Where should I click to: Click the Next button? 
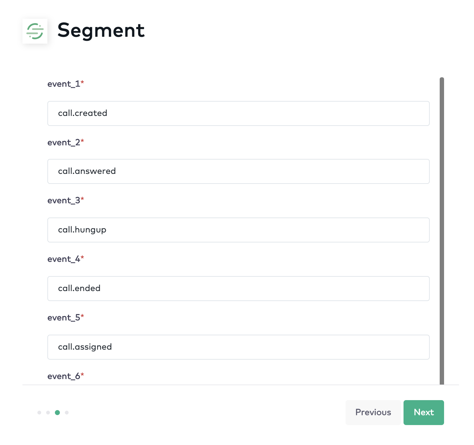[x=423, y=412]
